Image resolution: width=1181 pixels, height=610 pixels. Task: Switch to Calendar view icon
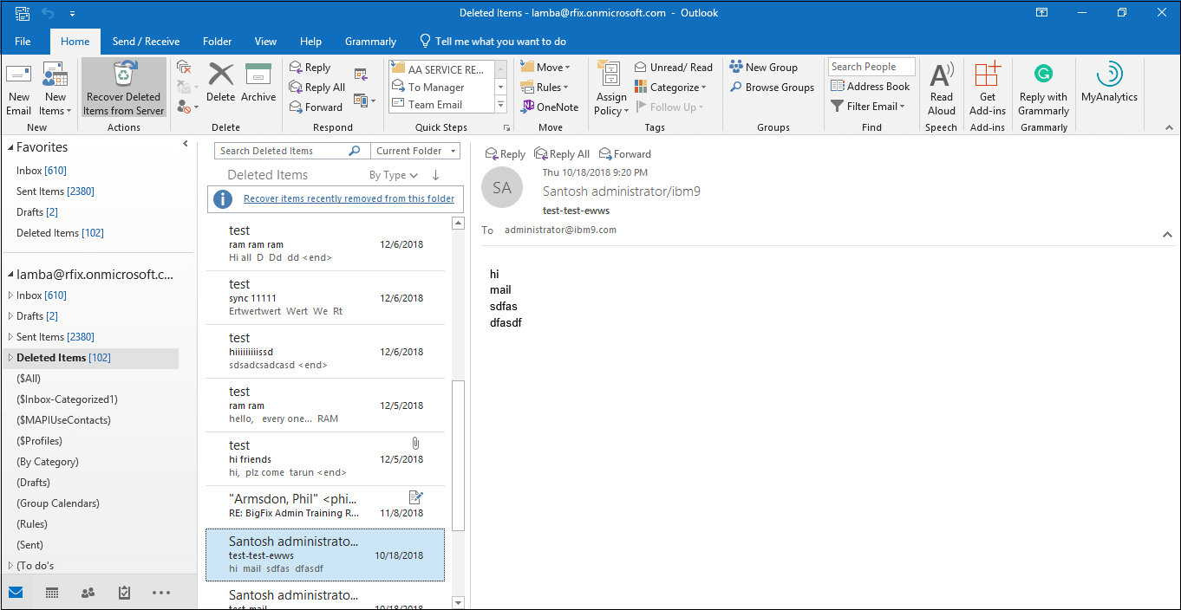click(x=52, y=593)
